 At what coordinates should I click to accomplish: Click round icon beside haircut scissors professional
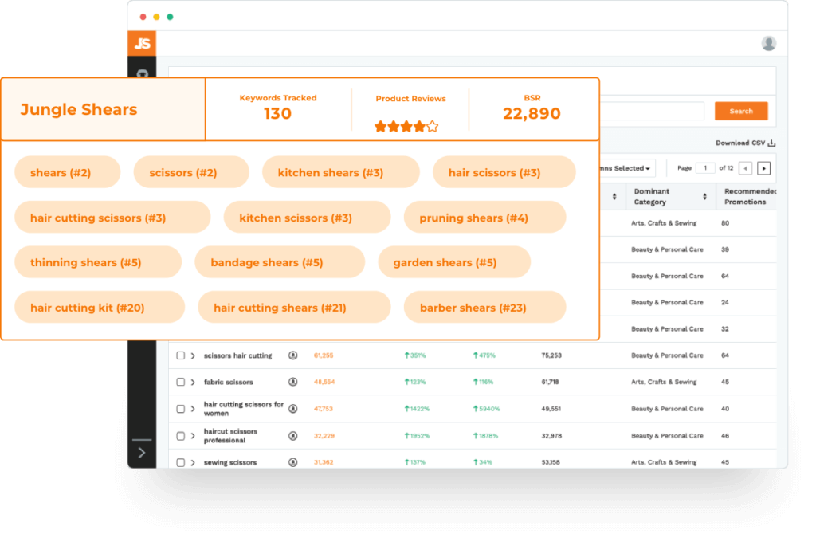[293, 436]
